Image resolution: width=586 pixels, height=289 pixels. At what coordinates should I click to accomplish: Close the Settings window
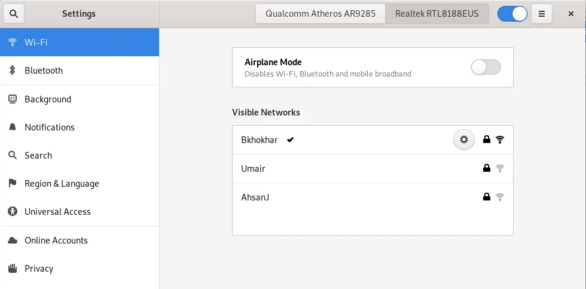point(570,14)
